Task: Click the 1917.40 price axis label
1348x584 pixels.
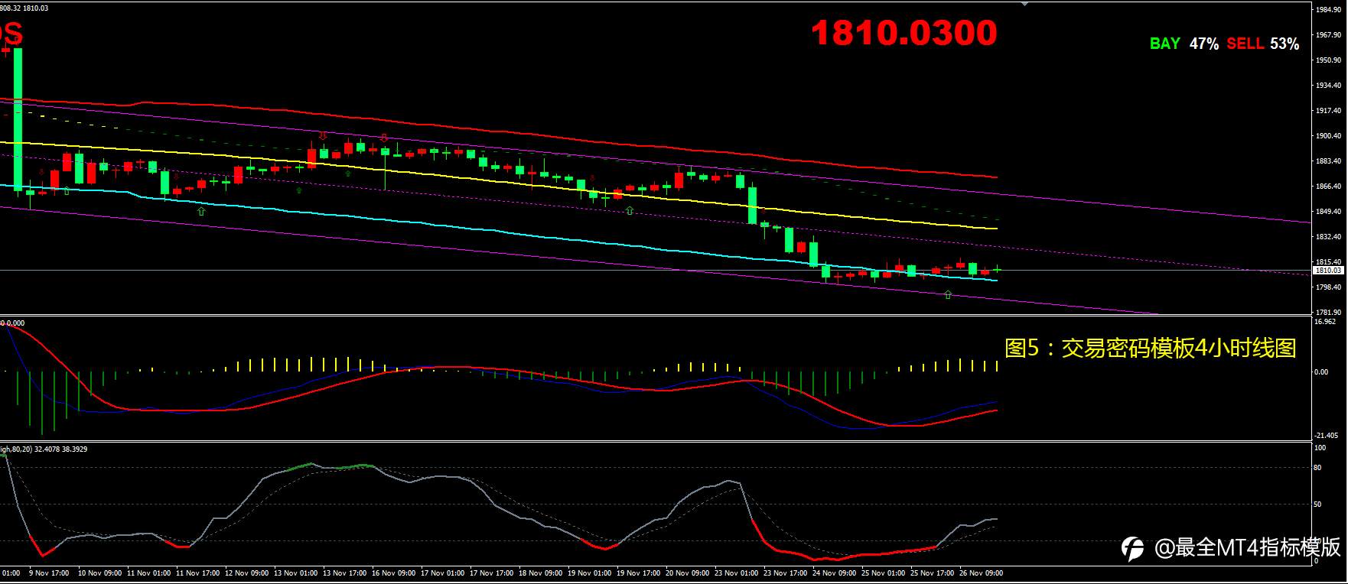Action: (x=1328, y=111)
